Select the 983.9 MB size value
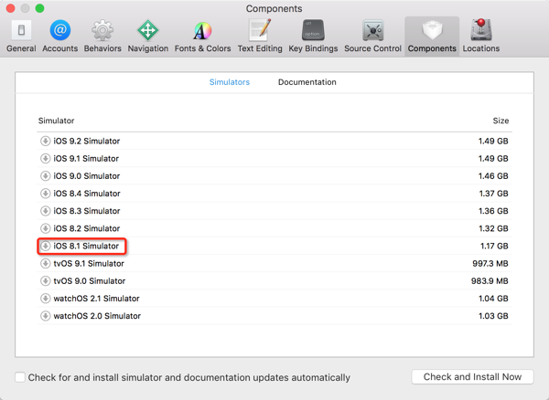 click(490, 280)
